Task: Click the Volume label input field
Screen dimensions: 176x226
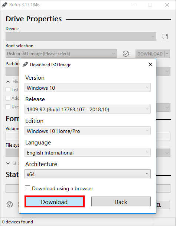Action: click(88, 136)
